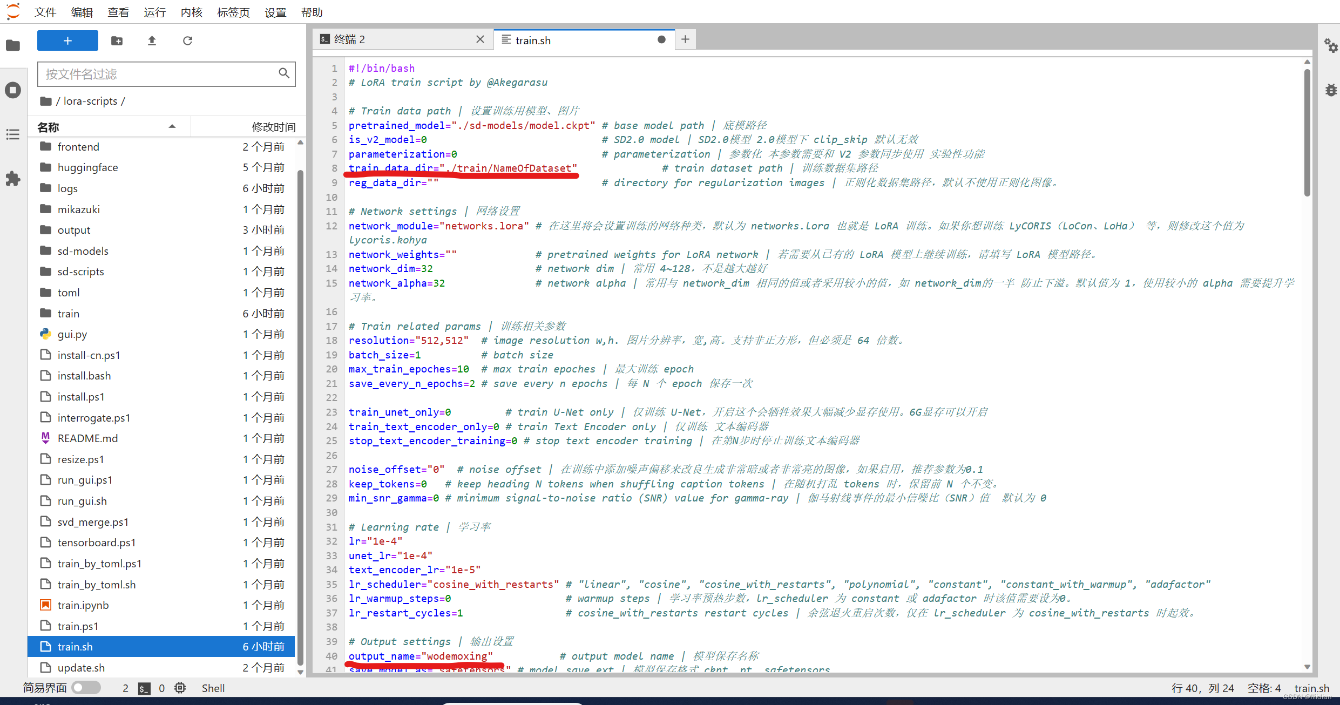Navigate to the lora-scripts breadcrumb

90,101
